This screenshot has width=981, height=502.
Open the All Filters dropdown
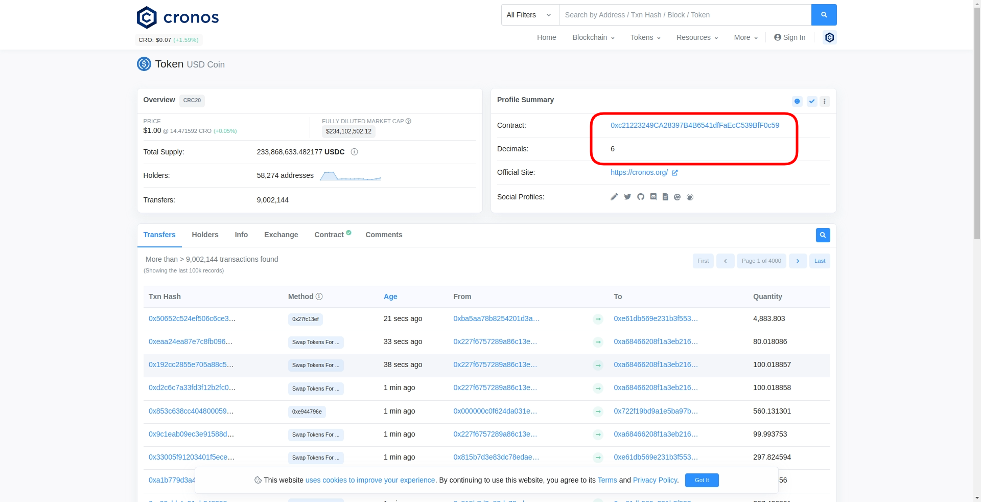(530, 15)
